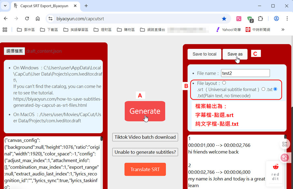Select the .srt universal subtitle format radio

pyautogui.click(x=224, y=83)
